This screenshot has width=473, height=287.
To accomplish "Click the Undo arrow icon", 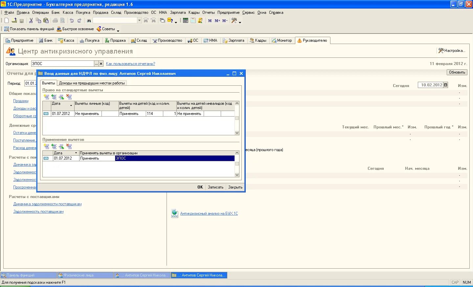I will tap(72, 20).
